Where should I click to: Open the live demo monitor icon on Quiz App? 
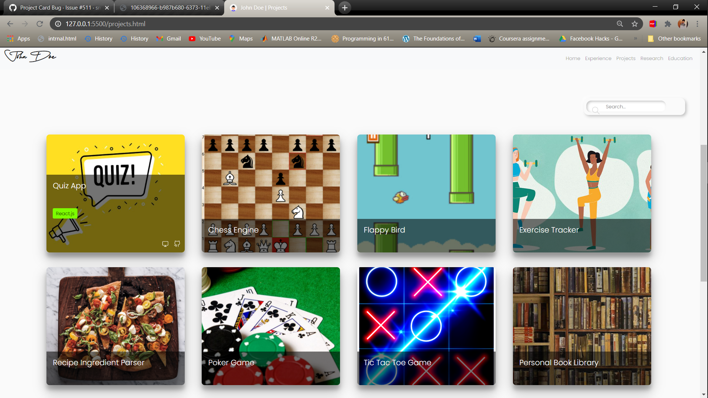[165, 244]
